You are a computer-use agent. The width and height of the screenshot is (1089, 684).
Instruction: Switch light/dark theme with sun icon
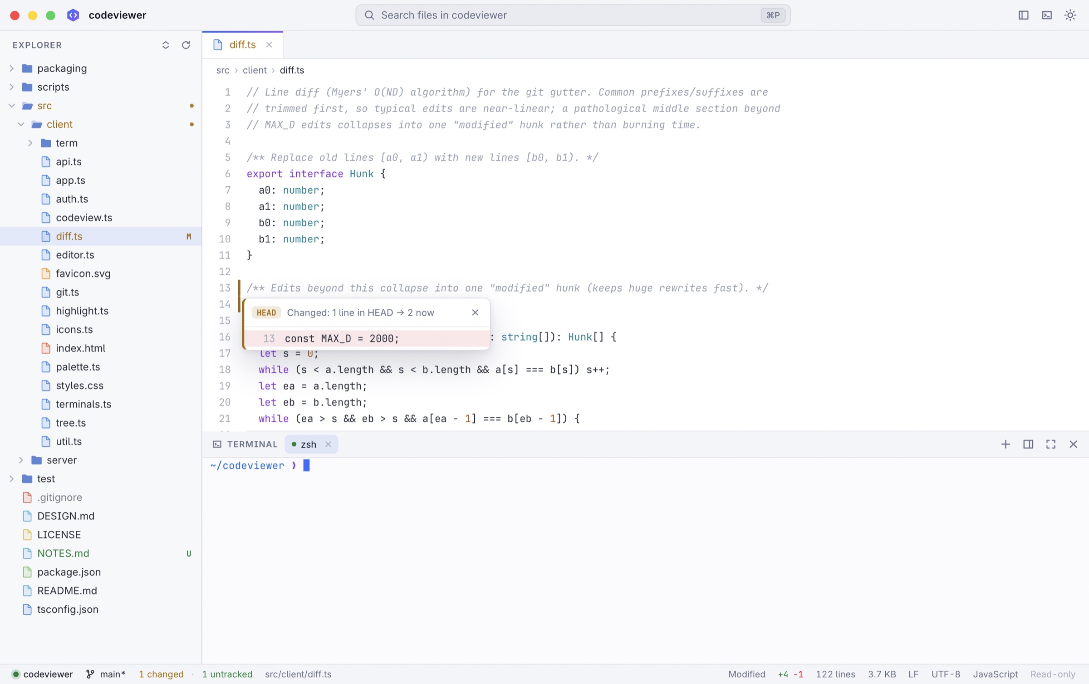coord(1070,15)
